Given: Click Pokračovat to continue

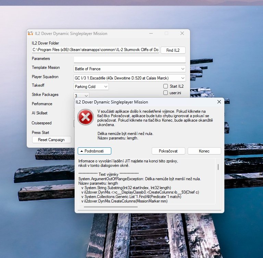Looking at the screenshot, I should [168, 151].
